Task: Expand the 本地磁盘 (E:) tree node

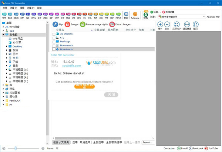Action: pyautogui.click(x=6, y=73)
